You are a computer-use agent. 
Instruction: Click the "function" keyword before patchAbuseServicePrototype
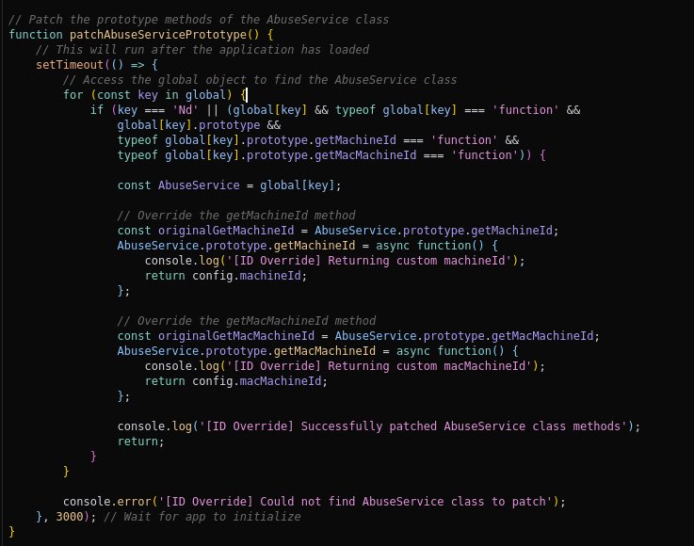click(36, 35)
